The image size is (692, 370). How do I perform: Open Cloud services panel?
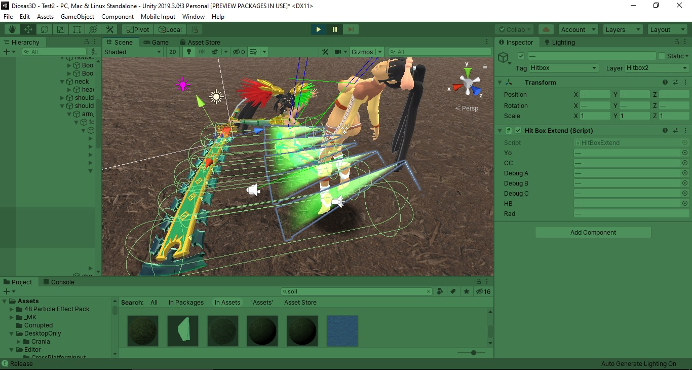pos(546,30)
